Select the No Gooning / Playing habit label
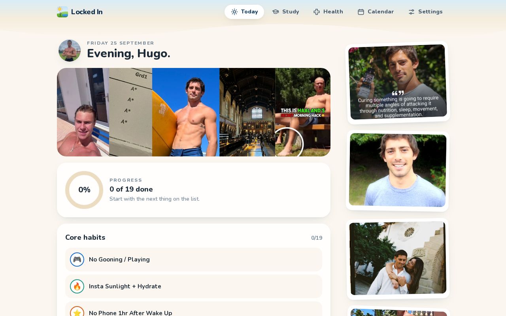The height and width of the screenshot is (316, 506). tap(119, 260)
